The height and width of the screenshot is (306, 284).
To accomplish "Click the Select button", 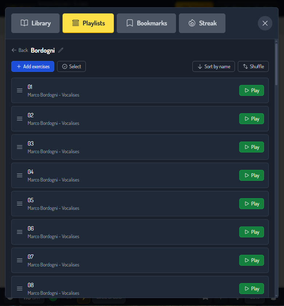I will point(71,66).
